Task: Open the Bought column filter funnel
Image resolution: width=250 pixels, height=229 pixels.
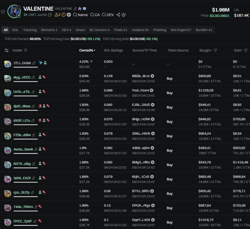Action: click(215, 50)
